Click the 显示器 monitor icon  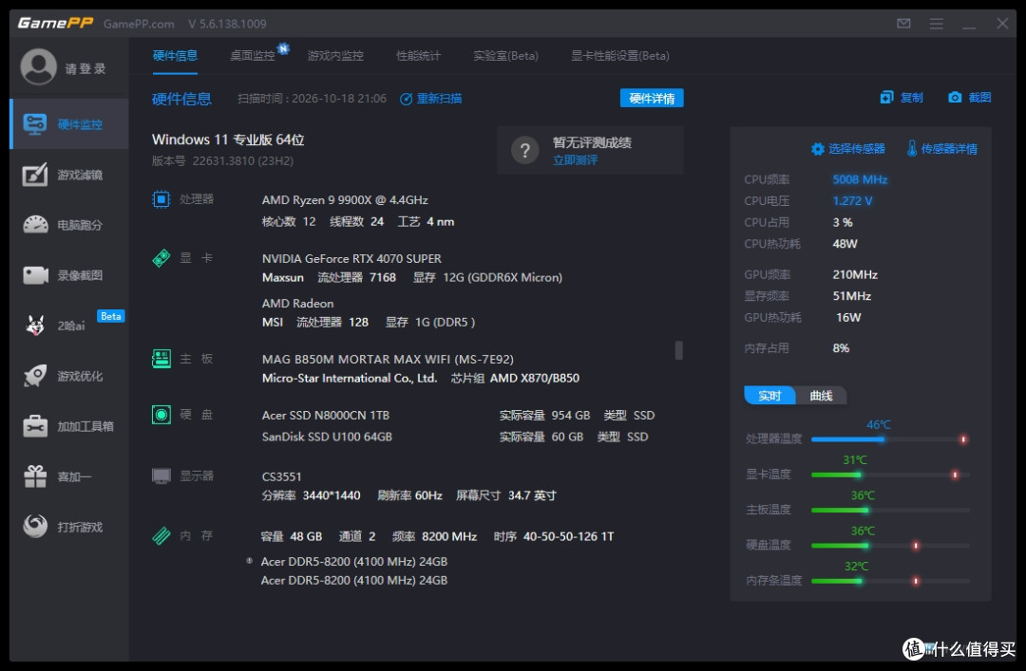tap(161, 475)
